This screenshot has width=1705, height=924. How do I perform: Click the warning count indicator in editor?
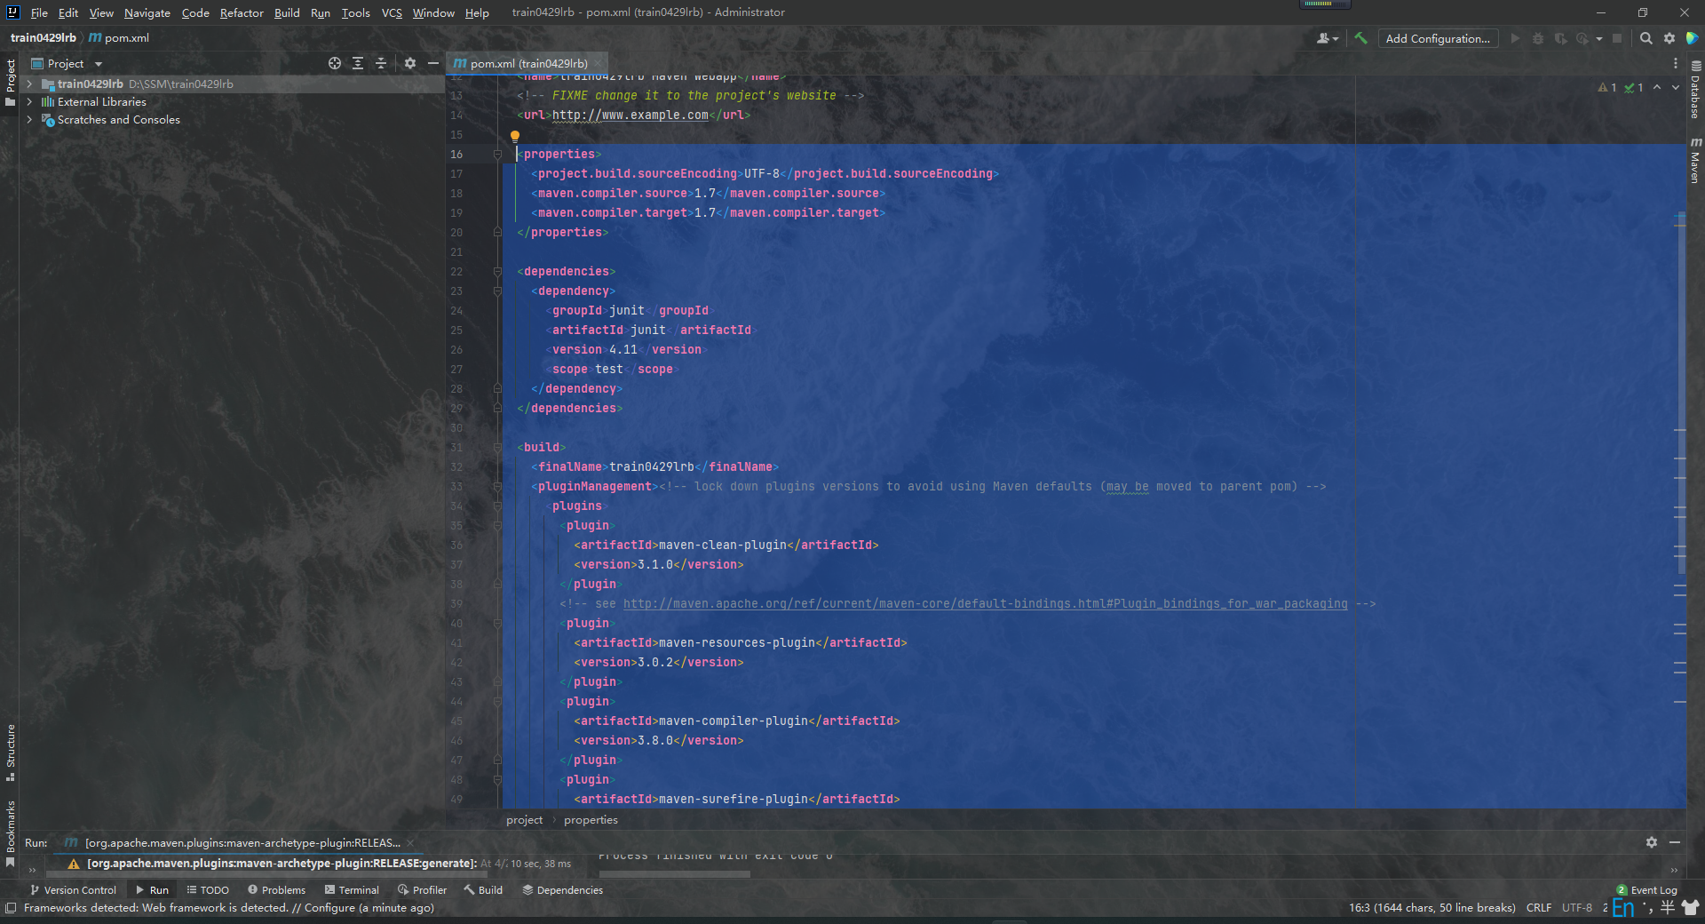[x=1607, y=87]
